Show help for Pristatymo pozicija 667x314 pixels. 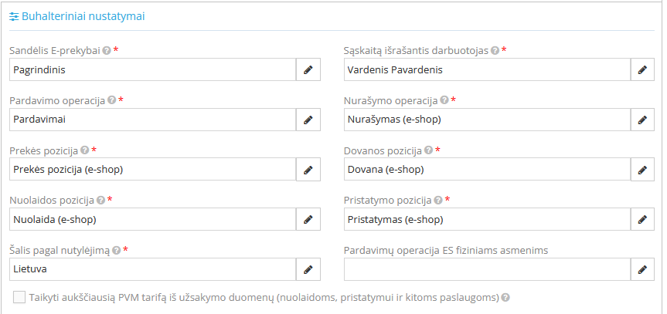tap(438, 201)
